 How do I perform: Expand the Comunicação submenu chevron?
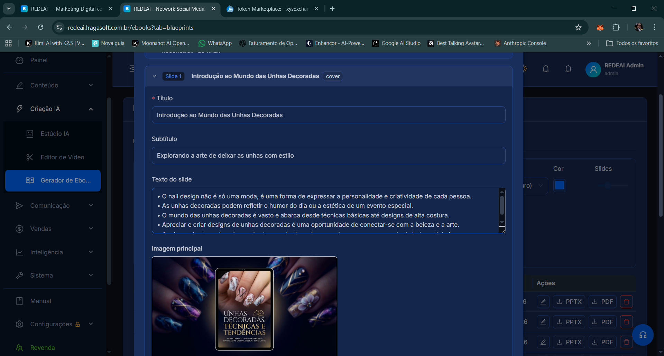click(x=91, y=205)
